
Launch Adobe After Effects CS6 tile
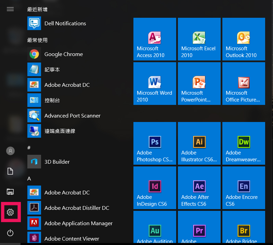click(x=199, y=188)
